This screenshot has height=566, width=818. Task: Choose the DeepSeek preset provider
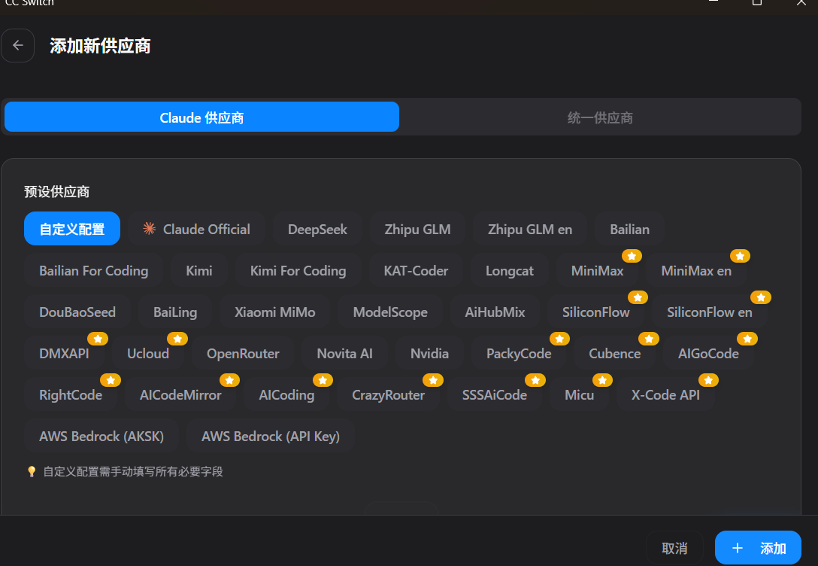tap(317, 230)
